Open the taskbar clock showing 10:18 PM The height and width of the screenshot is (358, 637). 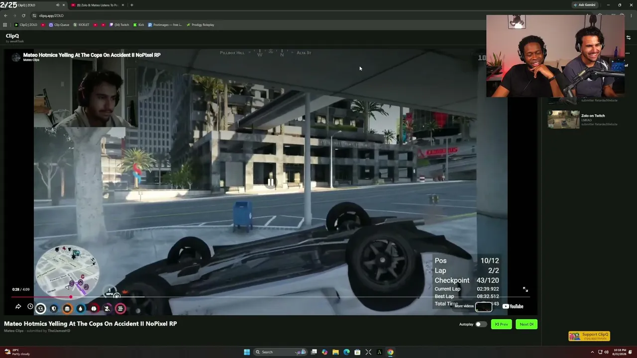pos(620,352)
